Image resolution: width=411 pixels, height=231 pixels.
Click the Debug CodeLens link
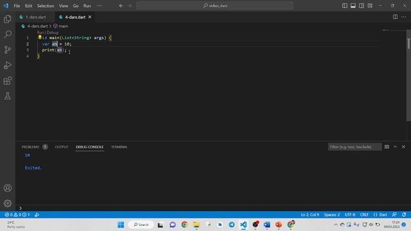(53, 33)
